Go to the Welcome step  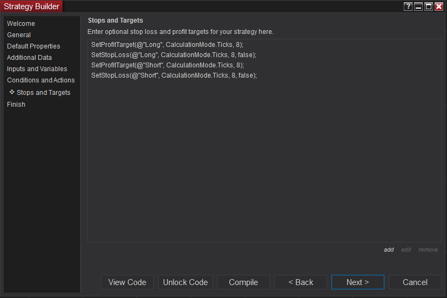pyautogui.click(x=21, y=24)
